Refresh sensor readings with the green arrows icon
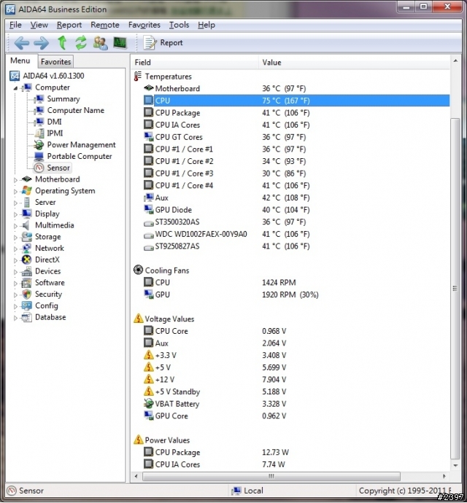The height and width of the screenshot is (503, 467). 81,43
